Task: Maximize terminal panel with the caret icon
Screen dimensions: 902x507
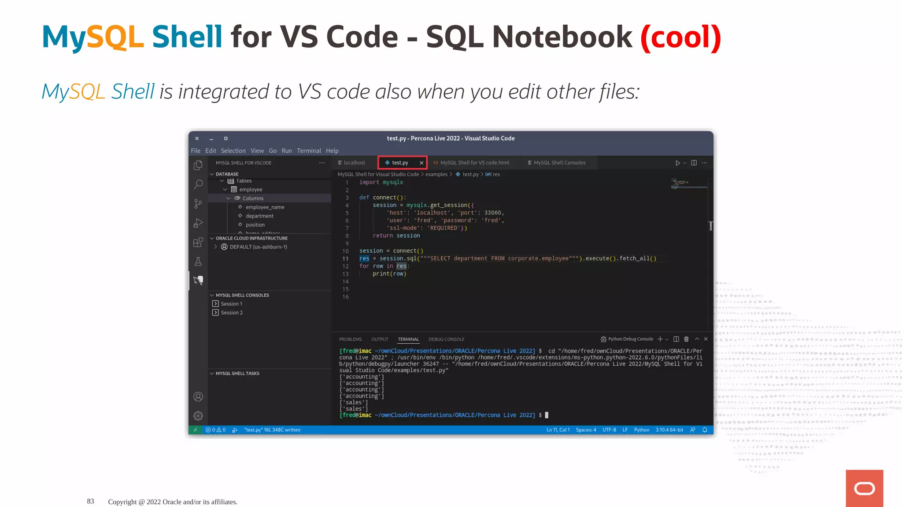Action: pyautogui.click(x=697, y=339)
